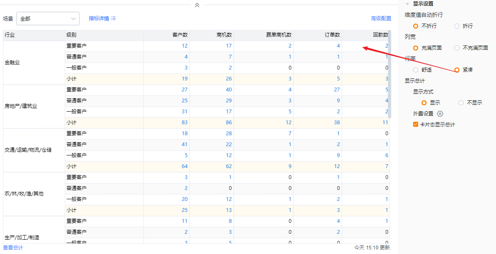496x254 pixels.
Task: Set row height to 舒适
Action: pos(416,70)
